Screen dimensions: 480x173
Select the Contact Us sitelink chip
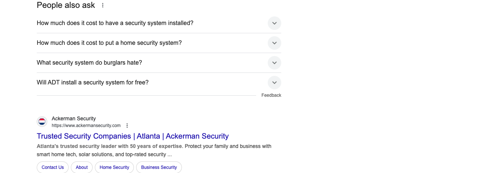coord(52,167)
